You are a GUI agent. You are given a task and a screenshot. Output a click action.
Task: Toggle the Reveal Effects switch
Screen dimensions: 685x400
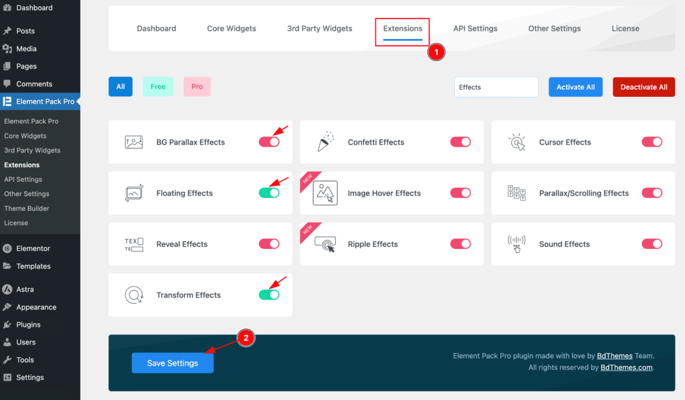coord(269,243)
